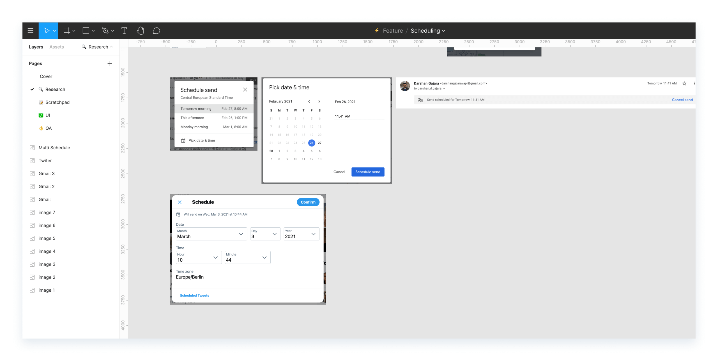Switch to the Layers tab

[x=36, y=47]
